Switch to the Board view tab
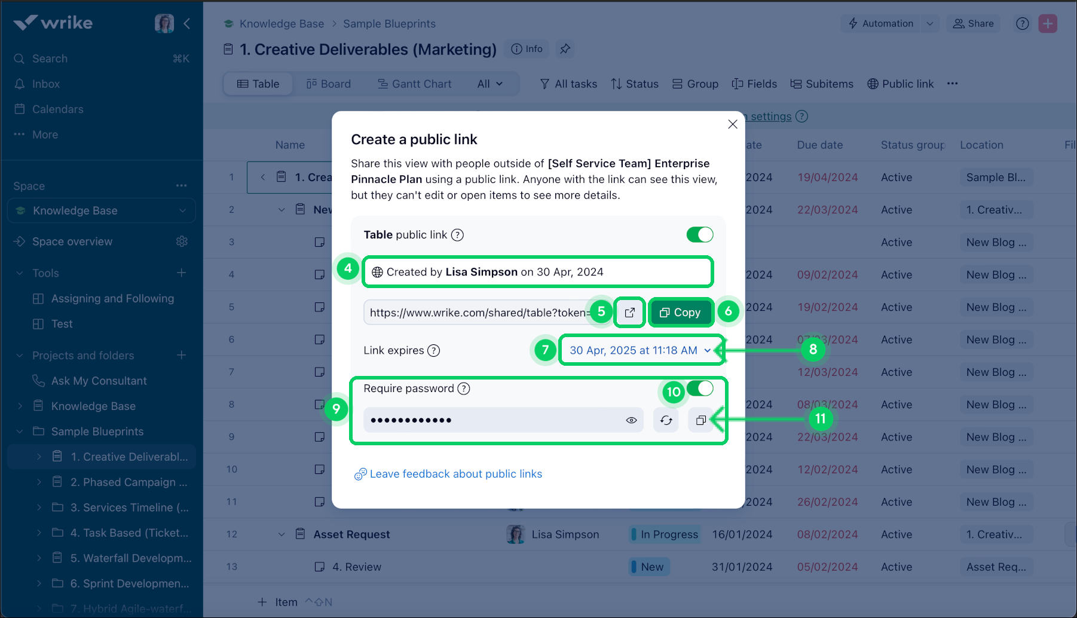 [x=328, y=84]
